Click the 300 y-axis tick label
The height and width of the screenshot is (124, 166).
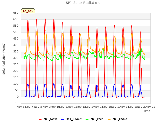(x=16, y=58)
